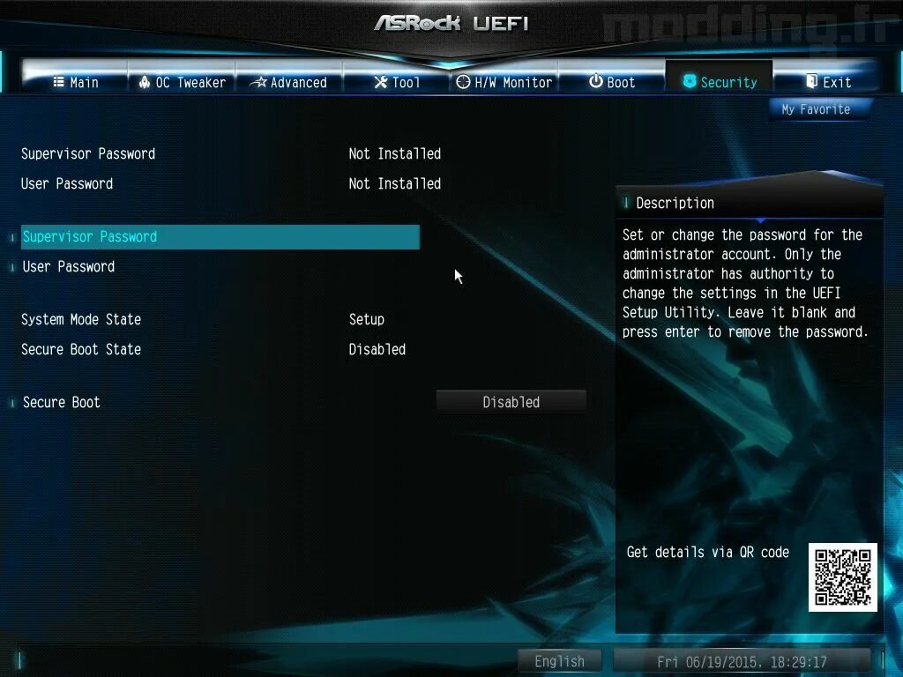
Task: Click the Description panel header
Action: tap(750, 203)
